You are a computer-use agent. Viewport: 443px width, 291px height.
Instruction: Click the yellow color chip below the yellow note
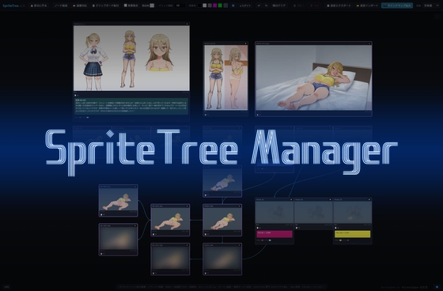coord(340,240)
